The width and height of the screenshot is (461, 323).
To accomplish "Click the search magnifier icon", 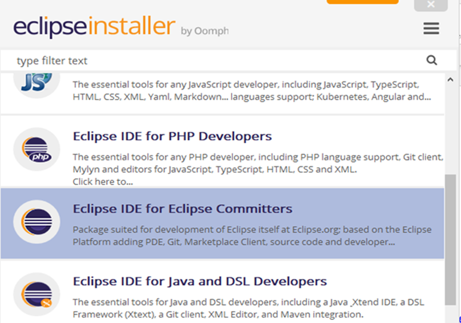I will click(431, 60).
